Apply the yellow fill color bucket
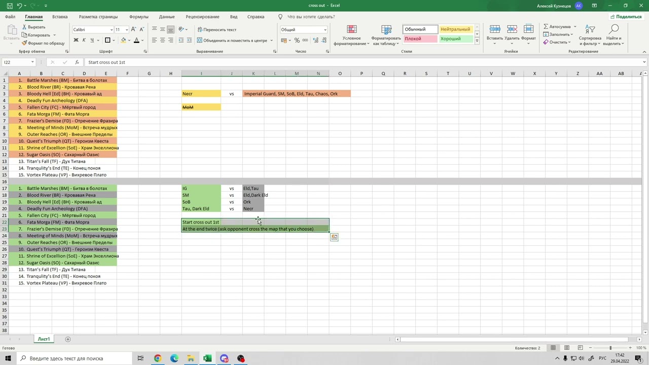Viewport: 649px width, 365px height. pos(123,40)
